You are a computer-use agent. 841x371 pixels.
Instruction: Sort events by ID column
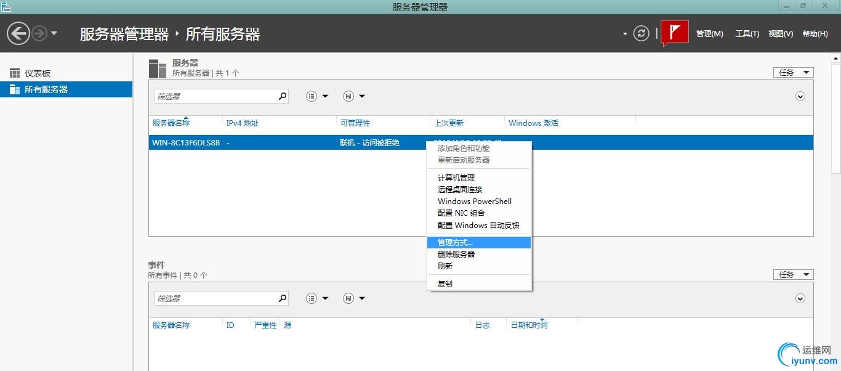coord(230,325)
